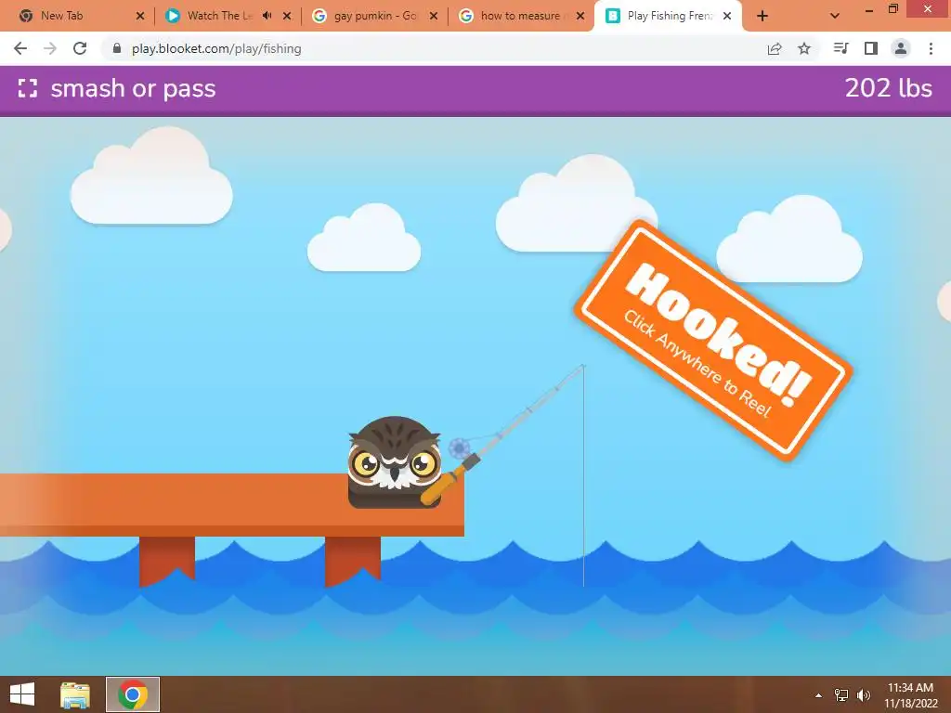Bookmark this tab with the star icon
951x713 pixels.
(804, 48)
